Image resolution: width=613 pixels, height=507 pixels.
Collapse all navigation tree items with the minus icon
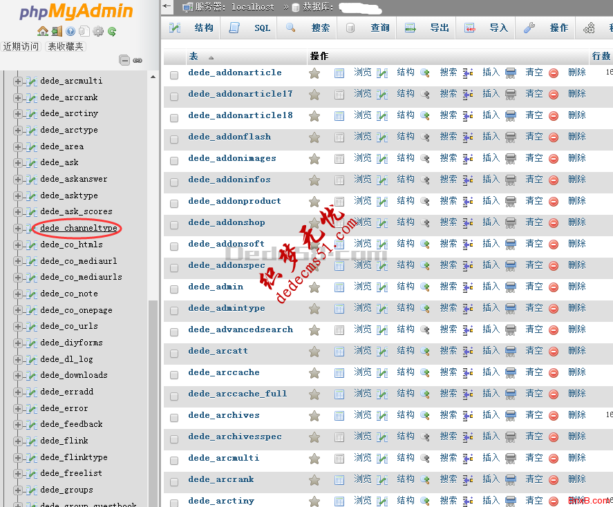[x=124, y=60]
